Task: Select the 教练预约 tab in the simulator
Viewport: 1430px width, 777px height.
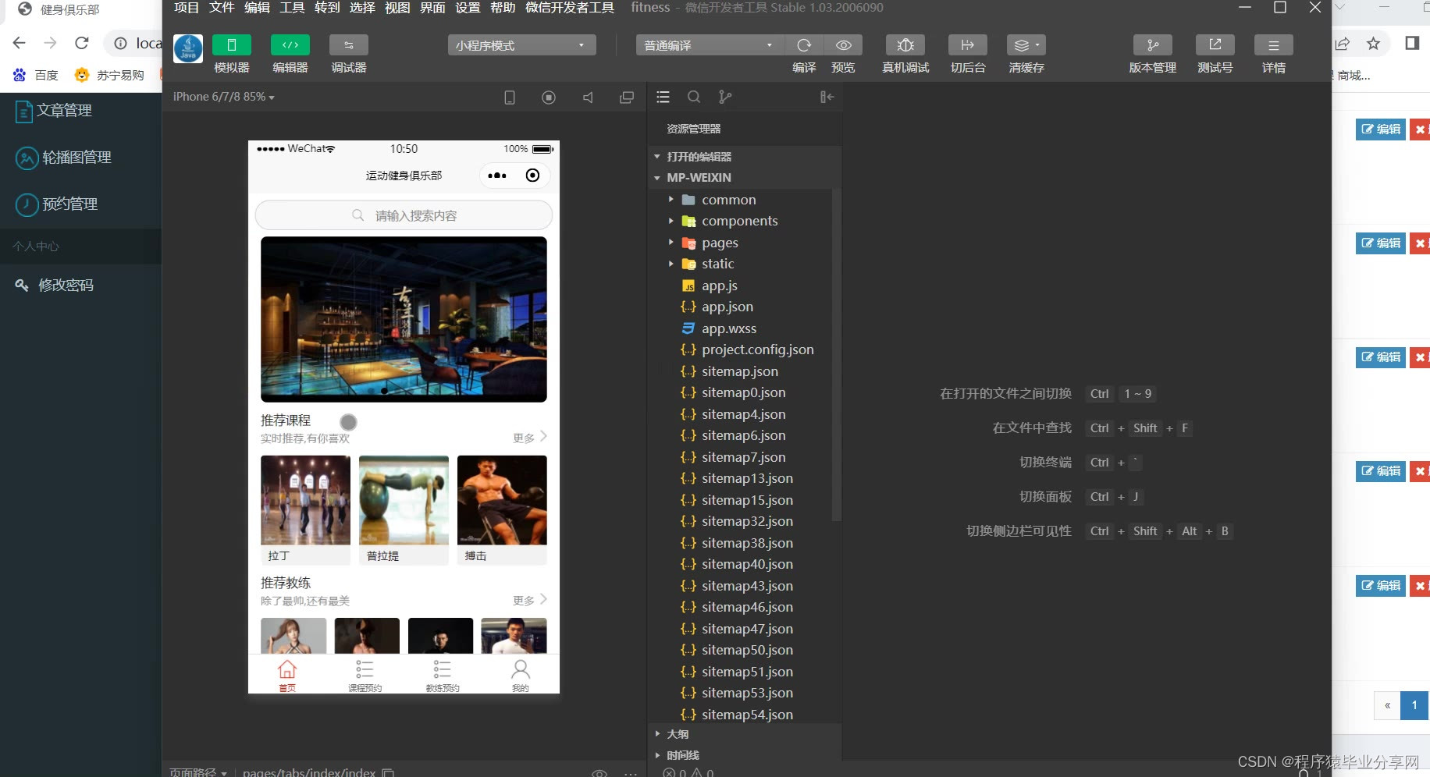Action: [x=443, y=675]
